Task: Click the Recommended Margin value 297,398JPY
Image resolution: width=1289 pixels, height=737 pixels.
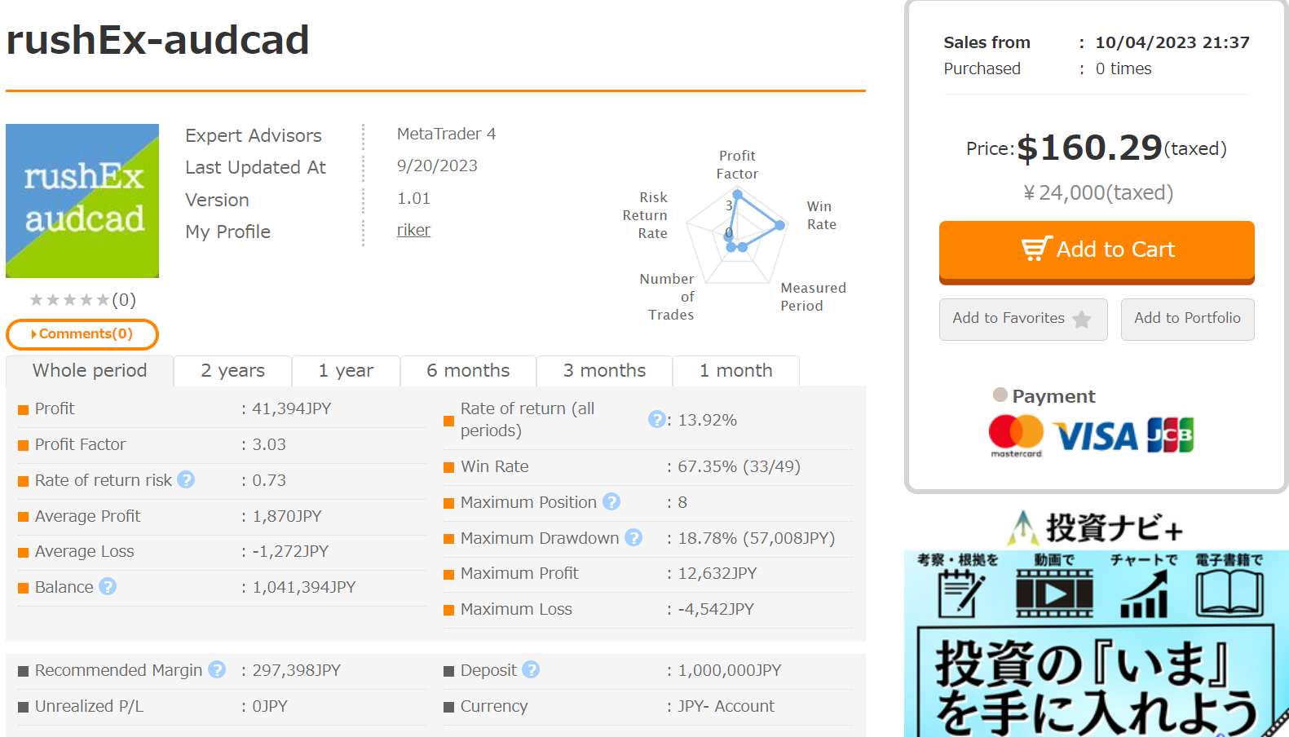Action: click(297, 670)
